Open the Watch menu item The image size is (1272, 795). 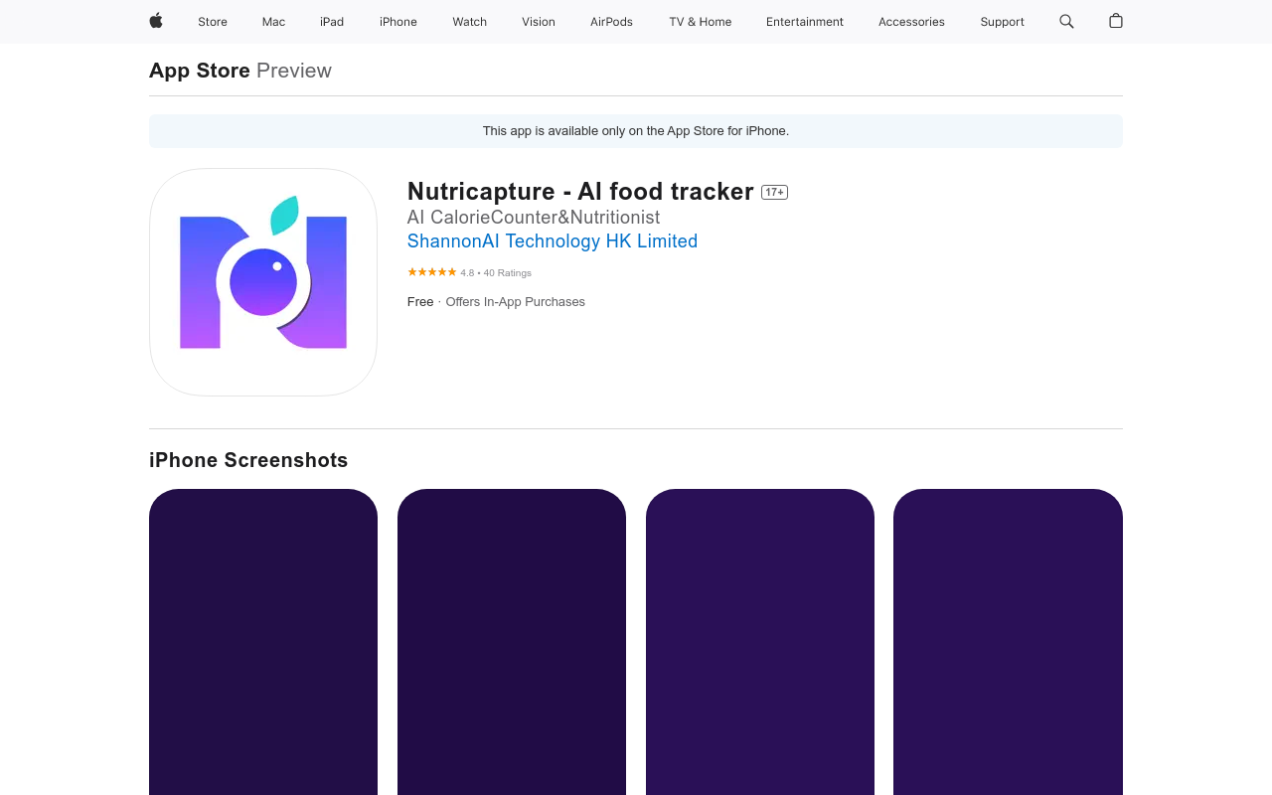pos(470,22)
